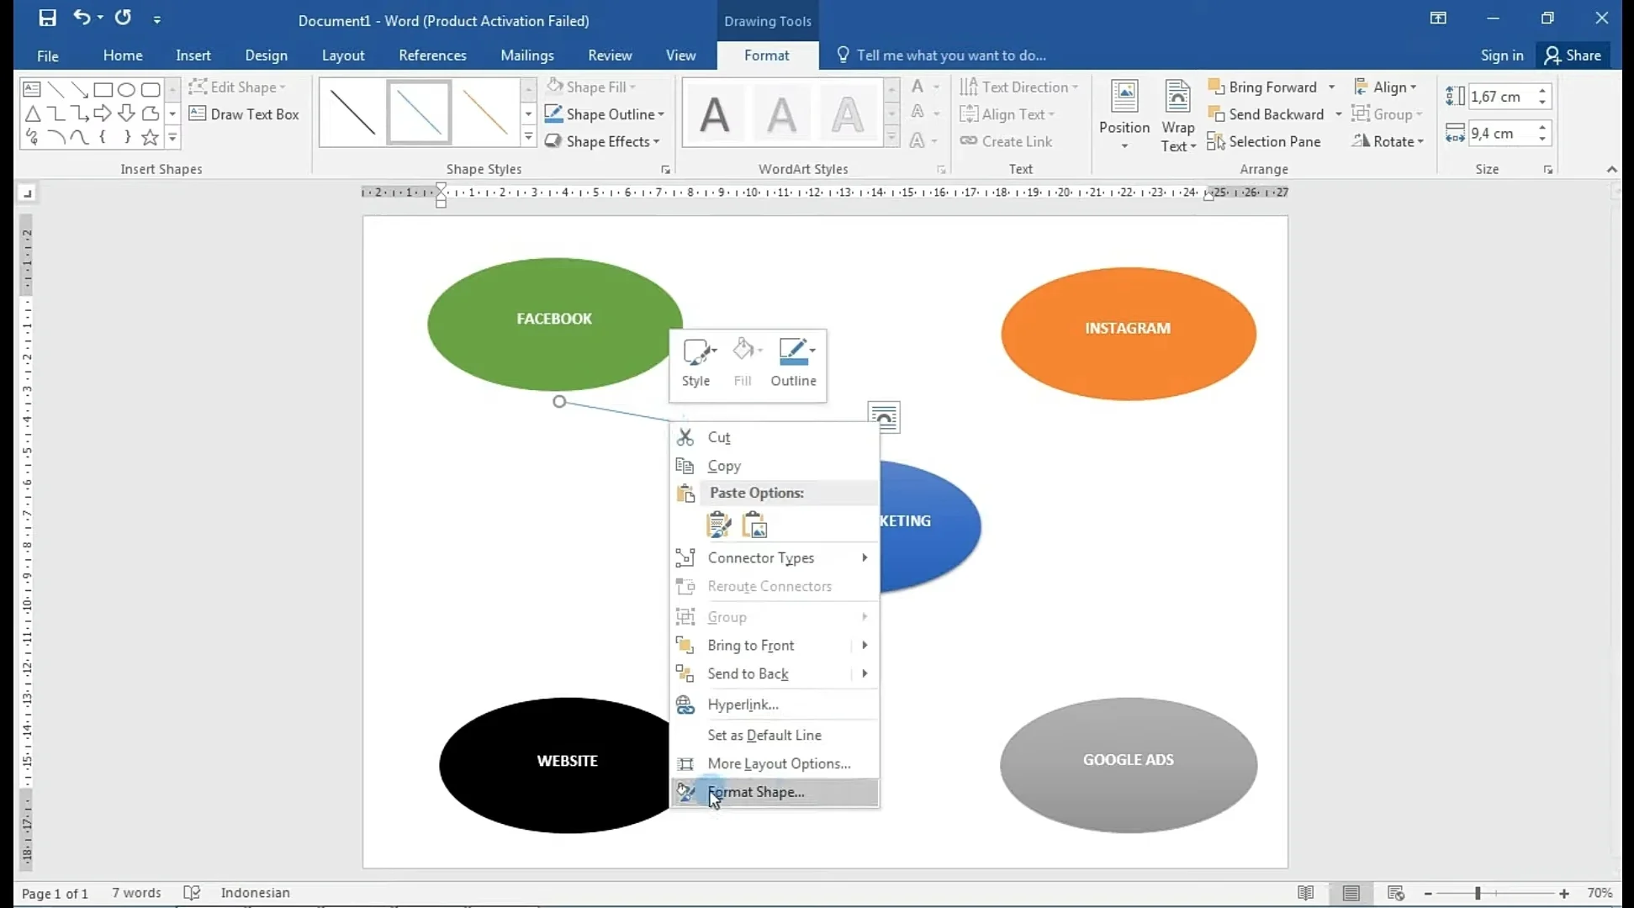Collapse the ribbon with the caret
This screenshot has width=1634, height=908.
(x=1611, y=170)
